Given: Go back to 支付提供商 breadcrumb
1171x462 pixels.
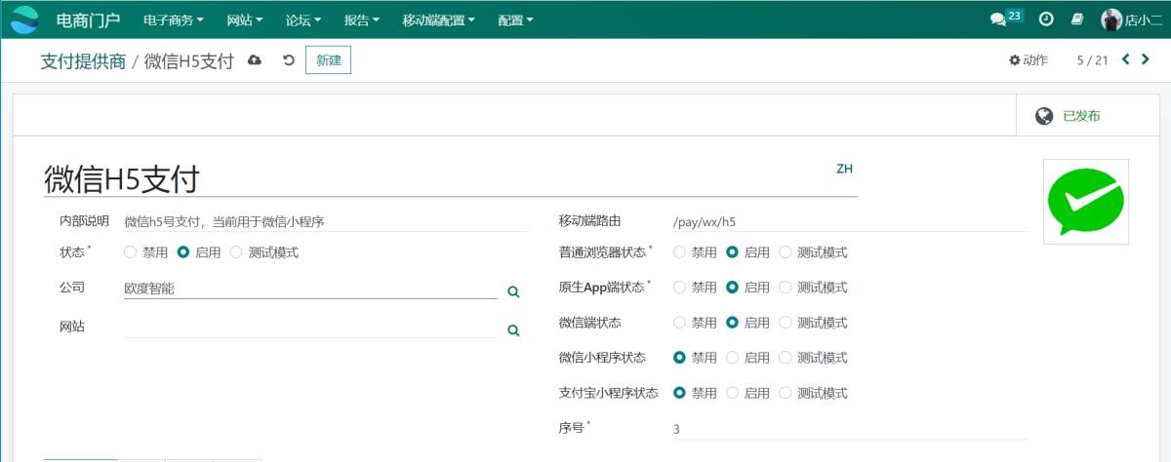Looking at the screenshot, I should (83, 61).
